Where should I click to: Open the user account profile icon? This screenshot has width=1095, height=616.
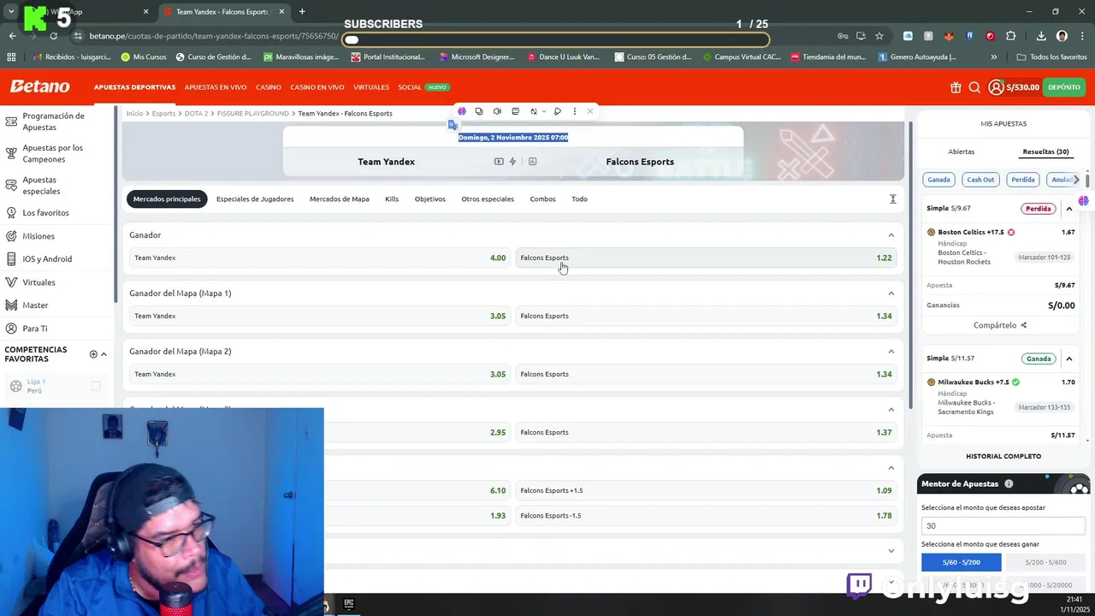(996, 87)
